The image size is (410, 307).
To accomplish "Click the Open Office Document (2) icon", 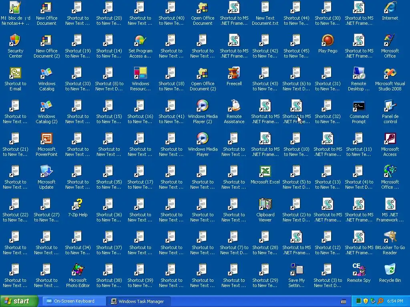I will point(203,79).
